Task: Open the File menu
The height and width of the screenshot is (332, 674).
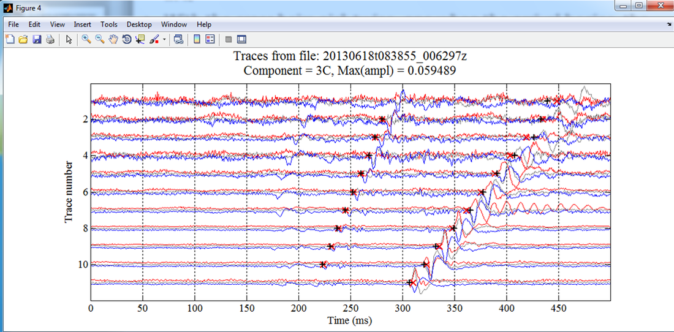Action: pyautogui.click(x=13, y=25)
